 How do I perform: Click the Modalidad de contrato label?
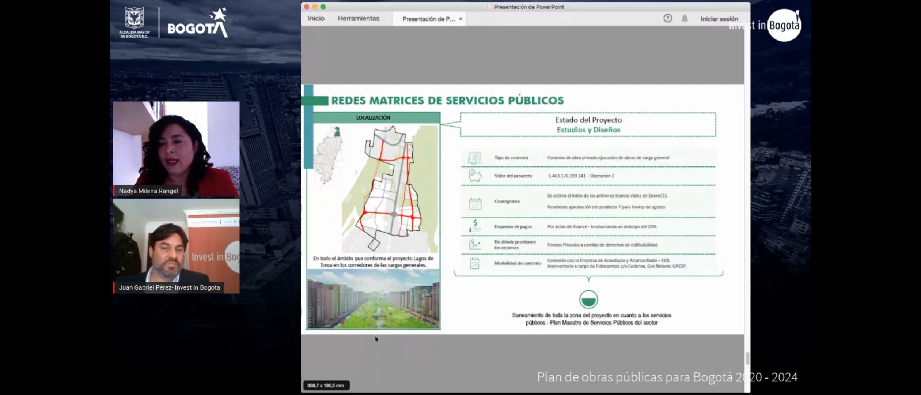pyautogui.click(x=518, y=263)
